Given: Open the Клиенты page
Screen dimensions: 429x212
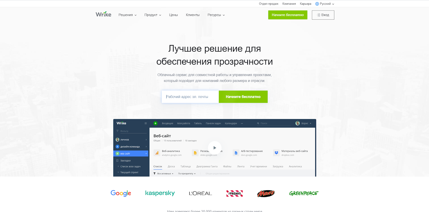Looking at the screenshot, I should 193,15.
